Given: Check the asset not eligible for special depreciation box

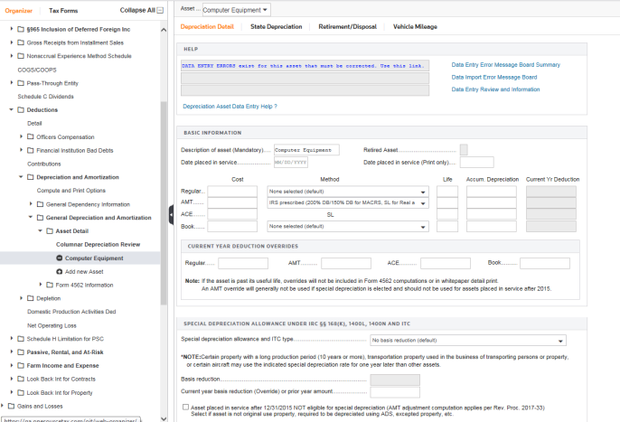Looking at the screenshot, I should pyautogui.click(x=185, y=408).
